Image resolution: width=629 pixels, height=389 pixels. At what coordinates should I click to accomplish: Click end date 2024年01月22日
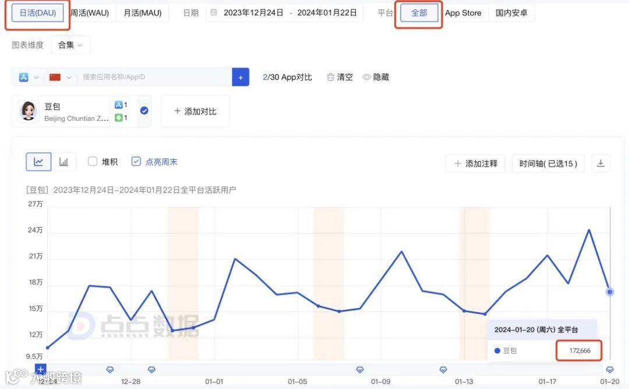tap(327, 13)
